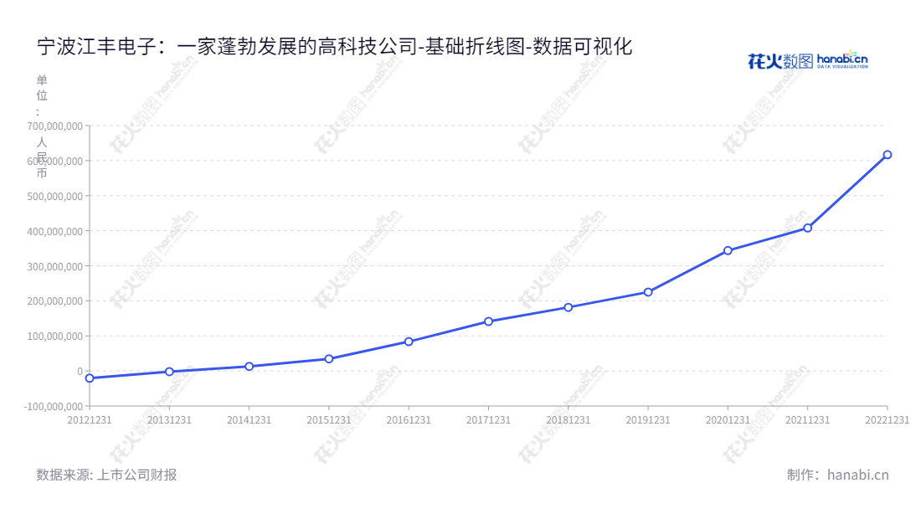Click the x-axis label 20221231
Image resolution: width=921 pixels, height=519 pixels.
click(x=887, y=419)
